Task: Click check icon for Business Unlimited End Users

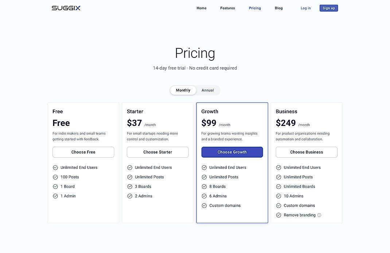Action: click(x=278, y=168)
